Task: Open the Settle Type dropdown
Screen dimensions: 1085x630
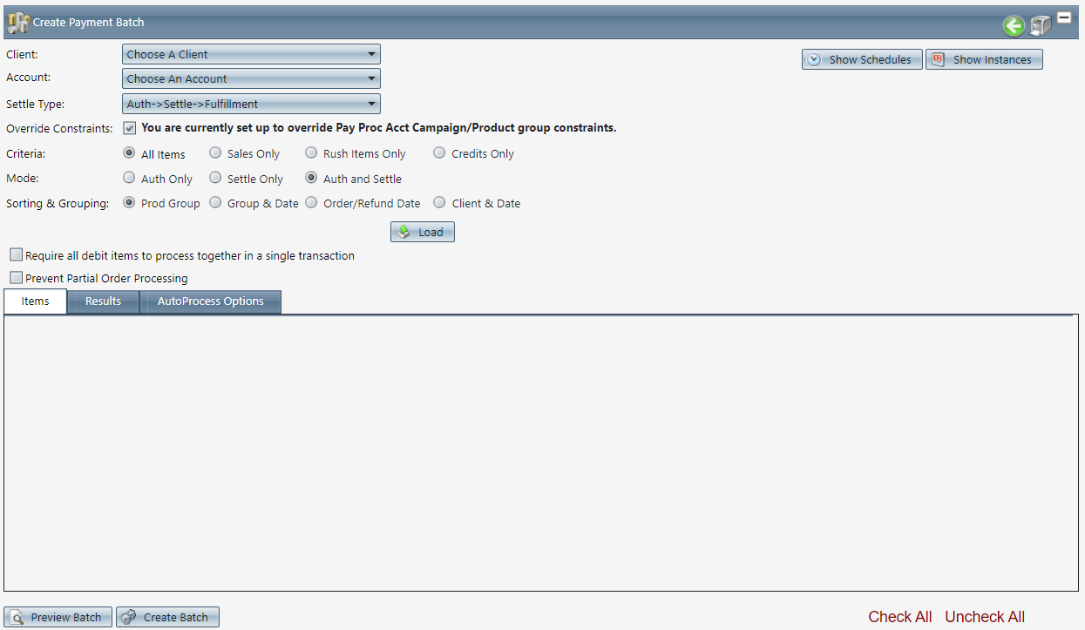Action: pyautogui.click(x=251, y=104)
